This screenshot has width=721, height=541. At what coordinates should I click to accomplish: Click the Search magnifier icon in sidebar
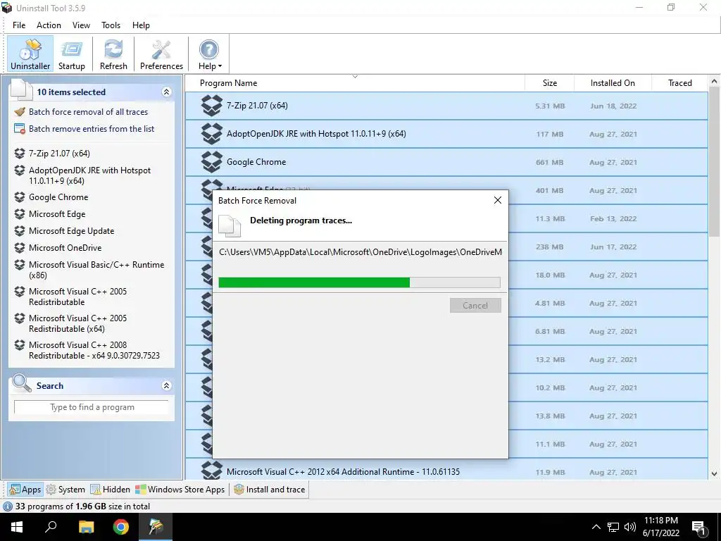click(x=22, y=384)
